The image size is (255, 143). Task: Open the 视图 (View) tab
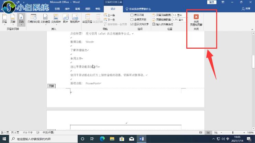pyautogui.click(x=88, y=9)
